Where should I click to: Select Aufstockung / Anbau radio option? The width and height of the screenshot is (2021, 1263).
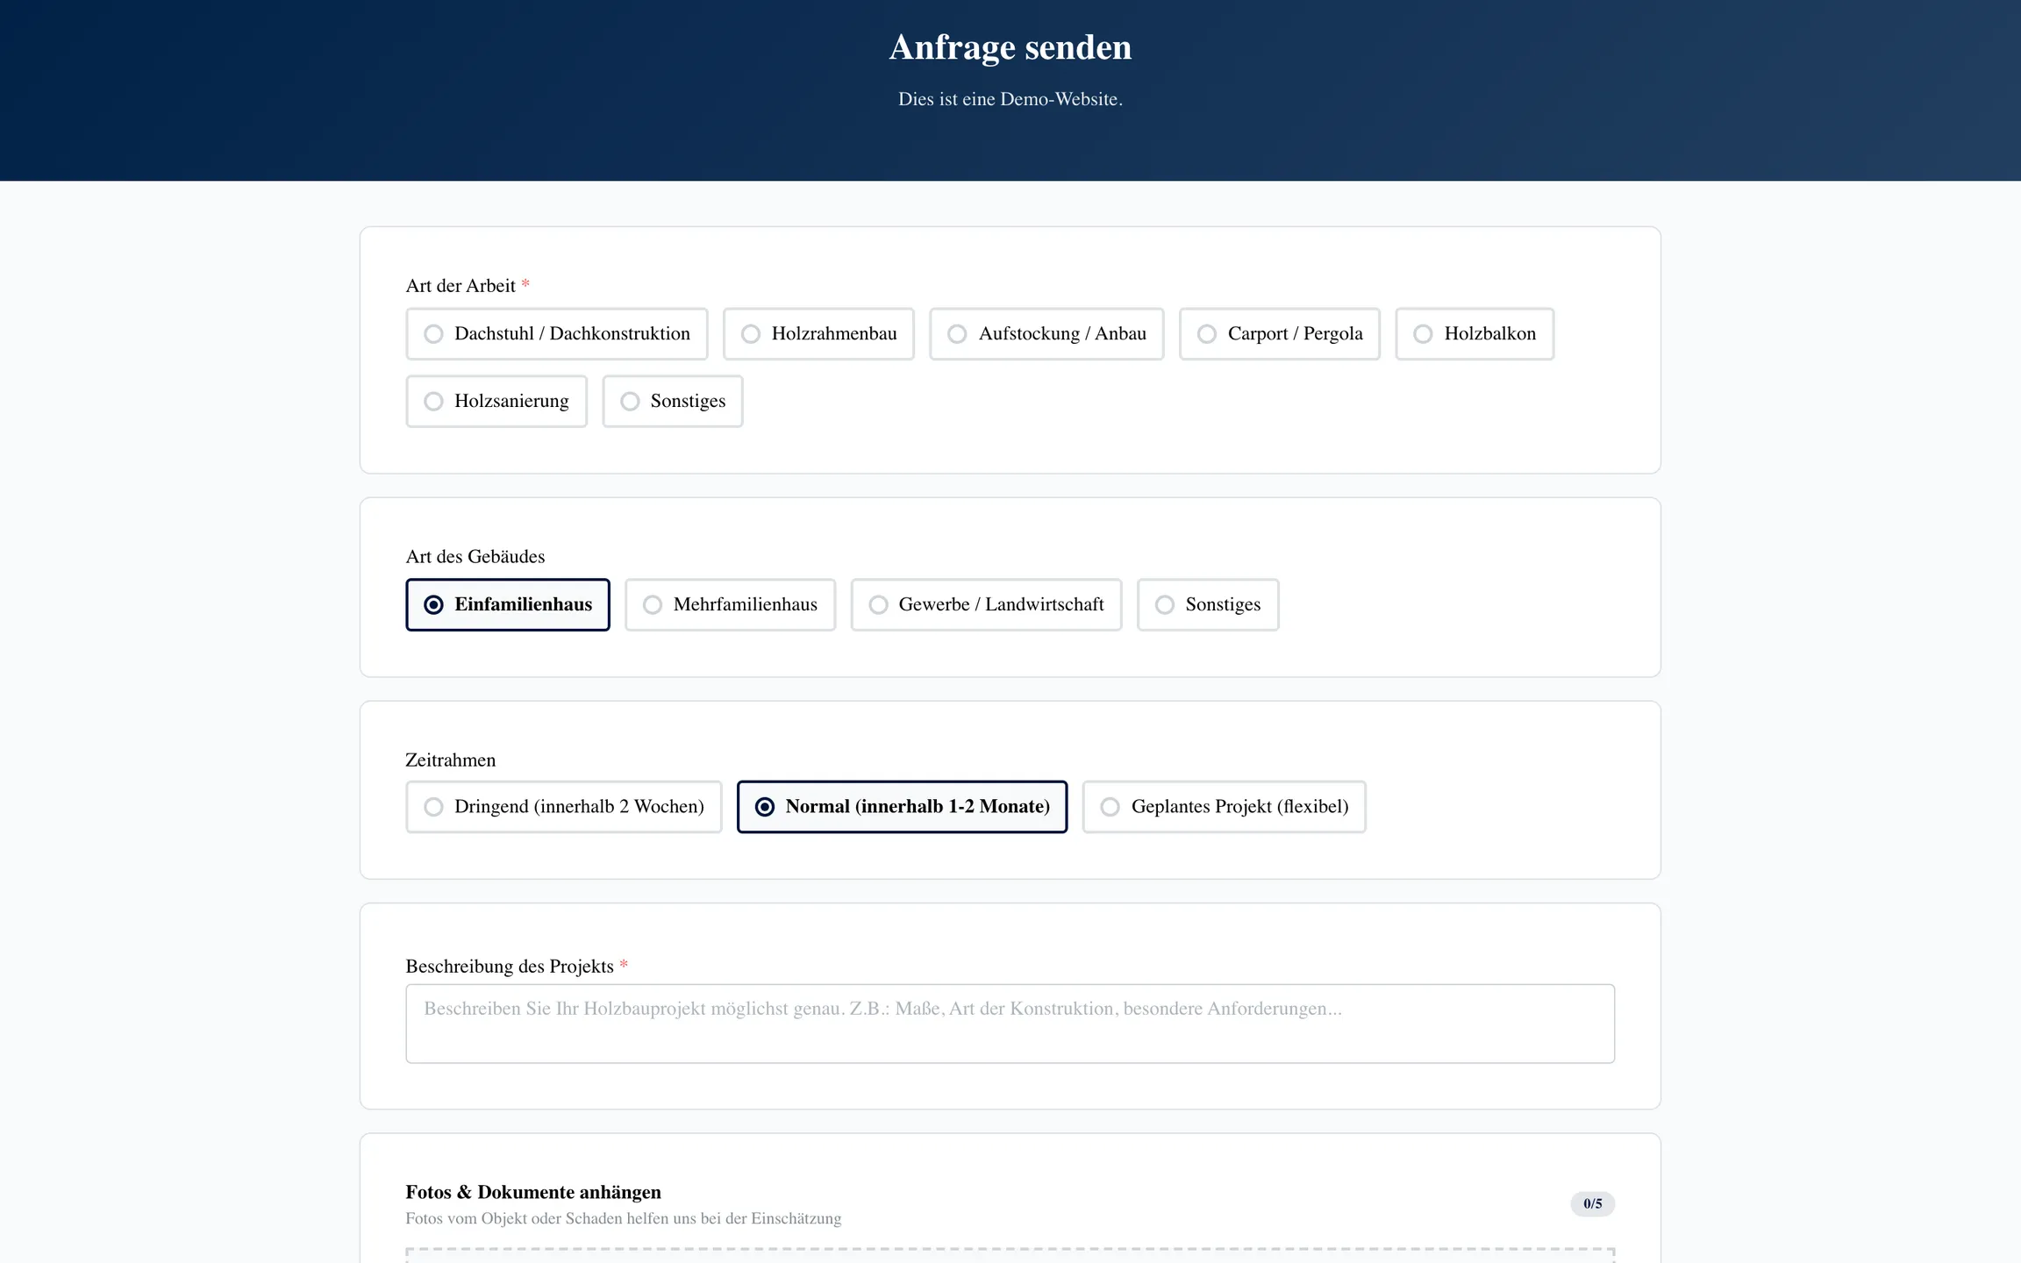point(1046,333)
